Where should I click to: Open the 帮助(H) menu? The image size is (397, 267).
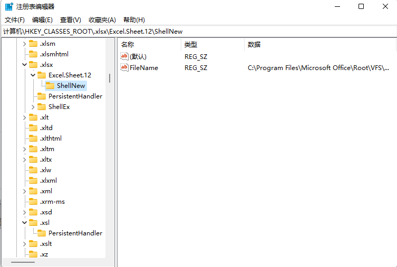coord(134,20)
